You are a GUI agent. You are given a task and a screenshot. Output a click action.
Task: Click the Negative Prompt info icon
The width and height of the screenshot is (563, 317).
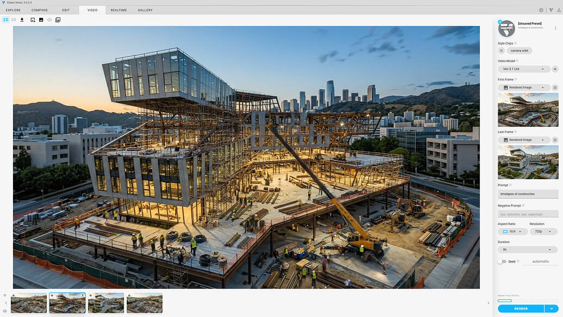(x=523, y=205)
